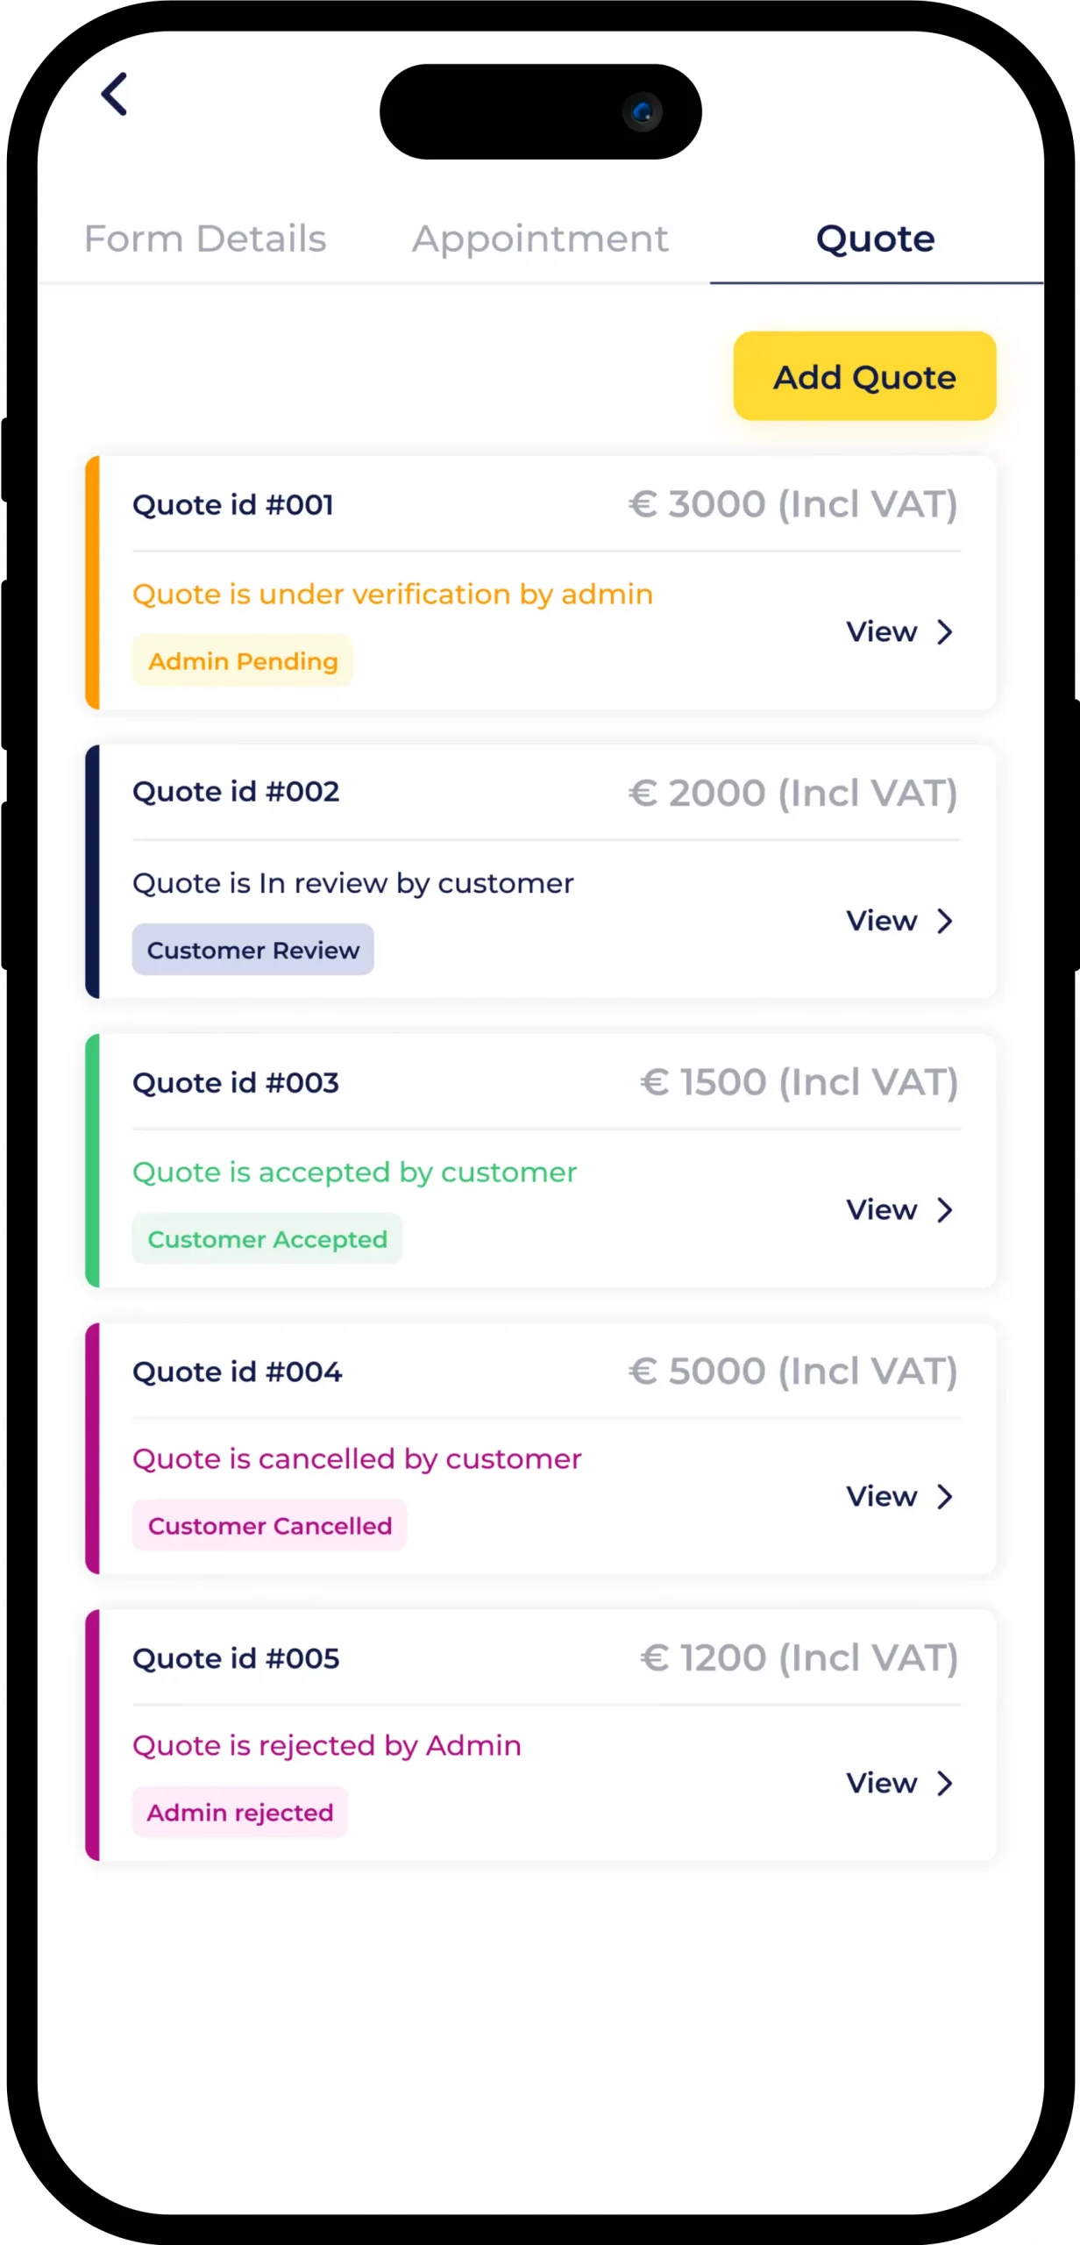Open View for accepted quote #003
The height and width of the screenshot is (2245, 1080).
(x=881, y=1210)
